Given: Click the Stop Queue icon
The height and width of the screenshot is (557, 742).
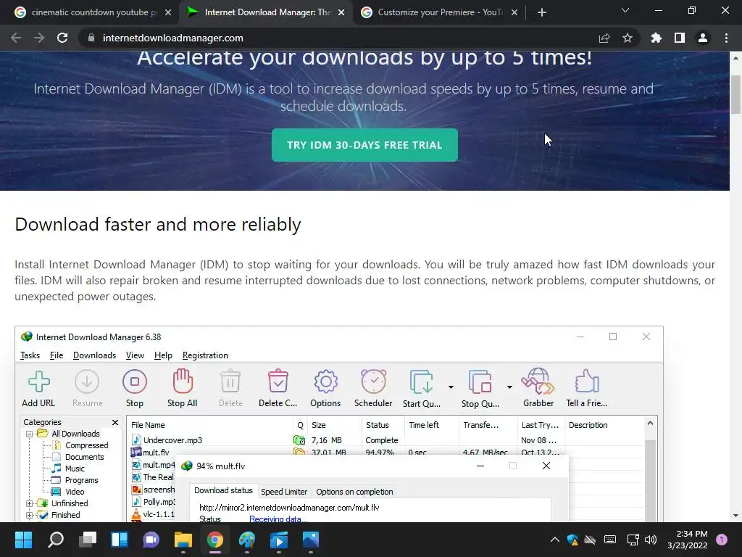Looking at the screenshot, I should tap(480, 381).
